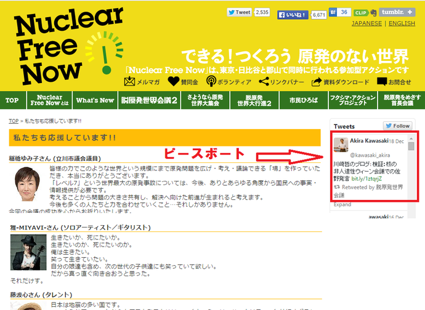425x310 pixels.
Task: Open the 脱原発 世界大行進2 tab
Action: click(x=254, y=100)
